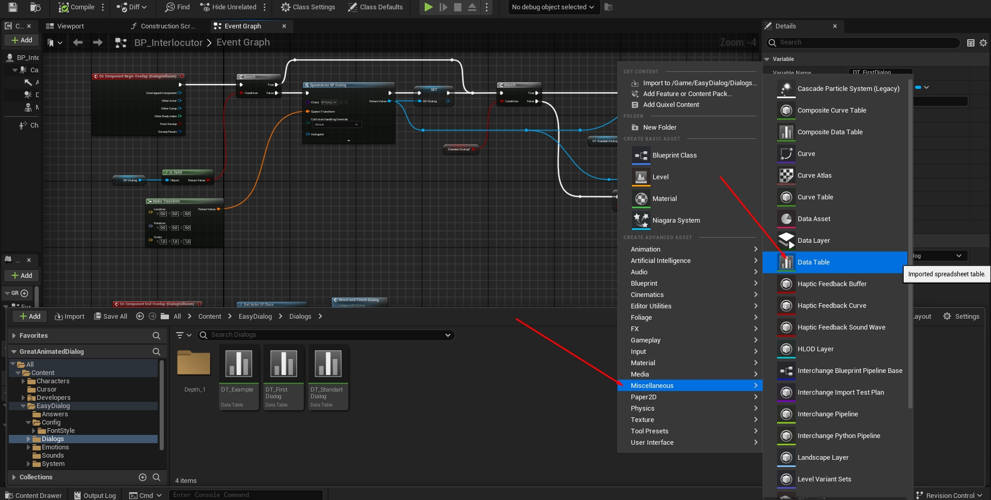Click the Compile blueprint icon
The height and width of the screenshot is (500, 991).
(x=64, y=7)
